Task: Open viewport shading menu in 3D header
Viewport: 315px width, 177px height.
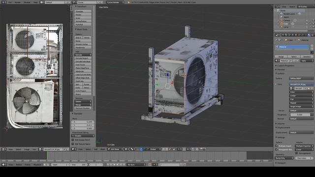Action: (x=127, y=149)
